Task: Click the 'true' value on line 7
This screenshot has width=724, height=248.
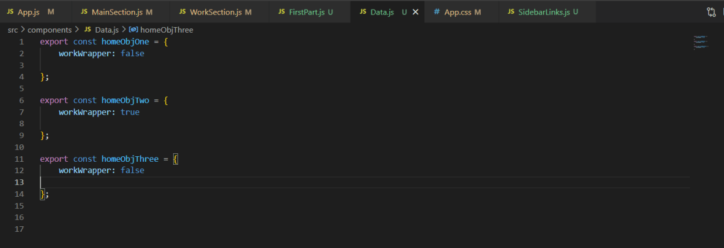Action: [x=130, y=112]
